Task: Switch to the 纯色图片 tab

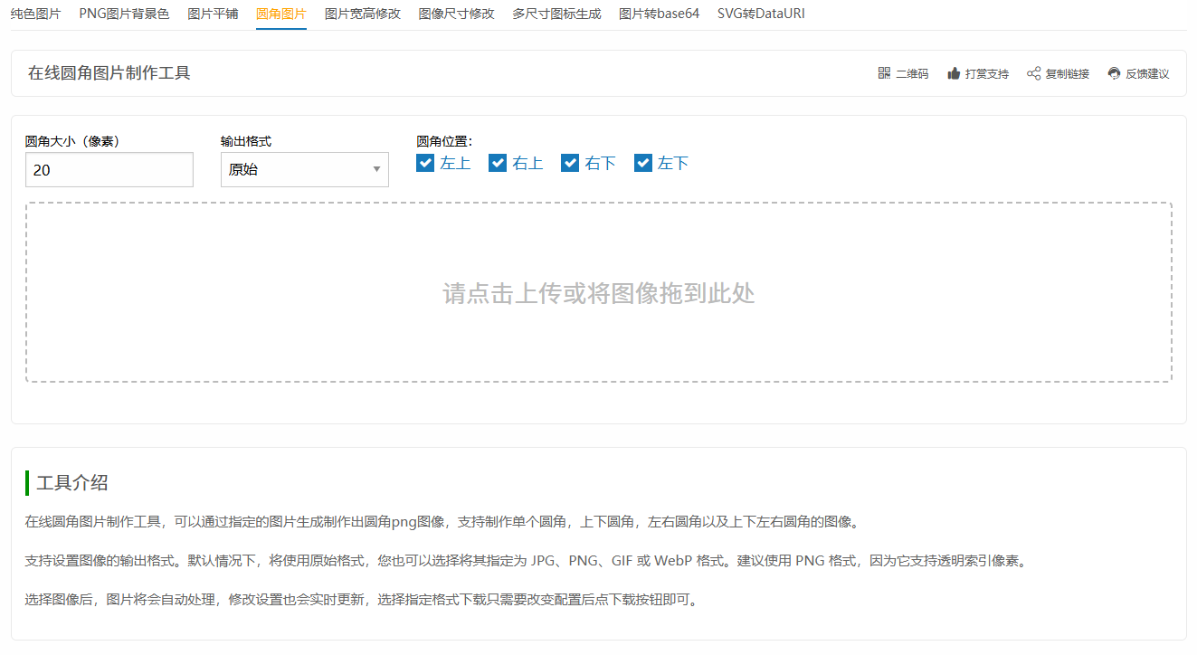Action: click(35, 14)
